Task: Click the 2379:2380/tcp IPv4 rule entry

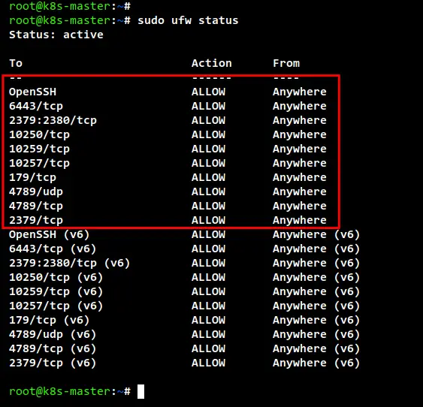Action: pyautogui.click(x=53, y=120)
